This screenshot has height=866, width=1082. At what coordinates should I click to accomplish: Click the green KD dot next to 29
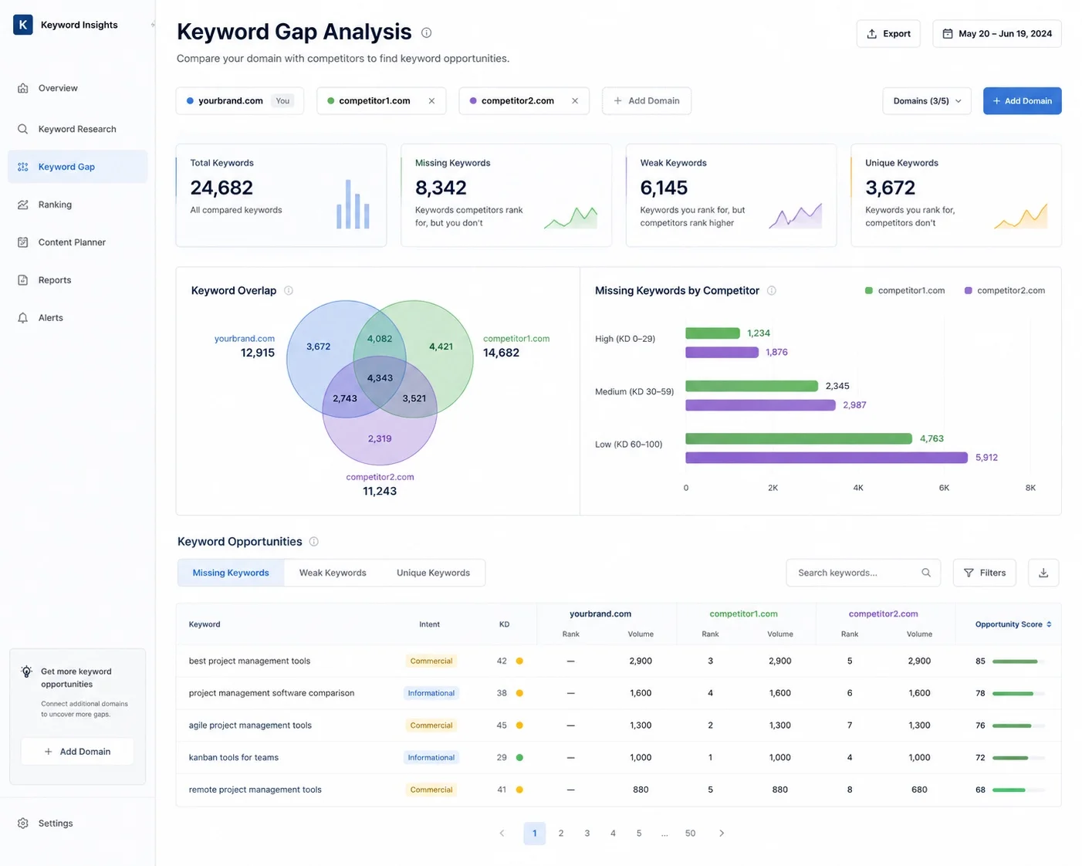519,758
